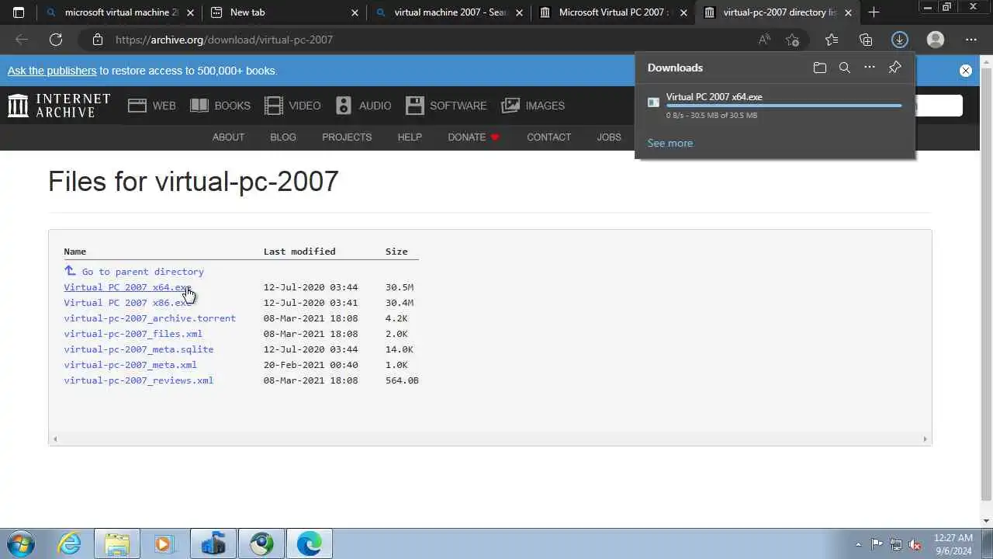The image size is (993, 559).
Task: Open more options in the Downloads panel
Action: [x=870, y=68]
